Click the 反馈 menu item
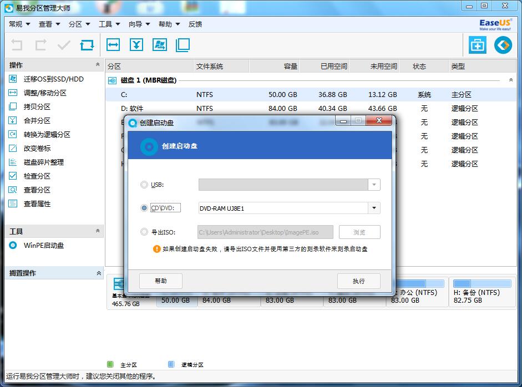Screen dimensions: 522x387 click(195, 24)
